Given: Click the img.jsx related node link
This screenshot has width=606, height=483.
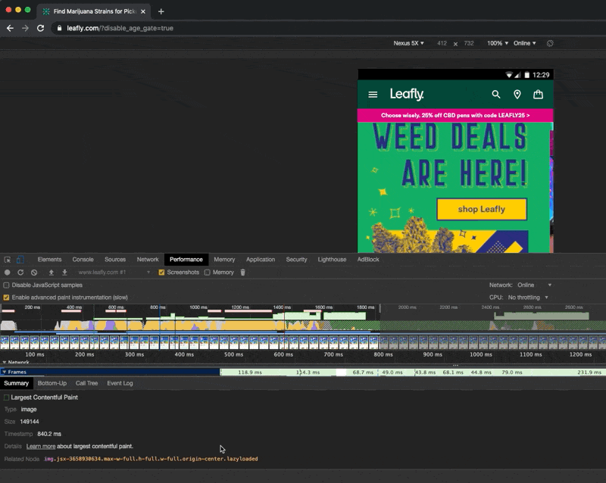Looking at the screenshot, I should pyautogui.click(x=151, y=459).
